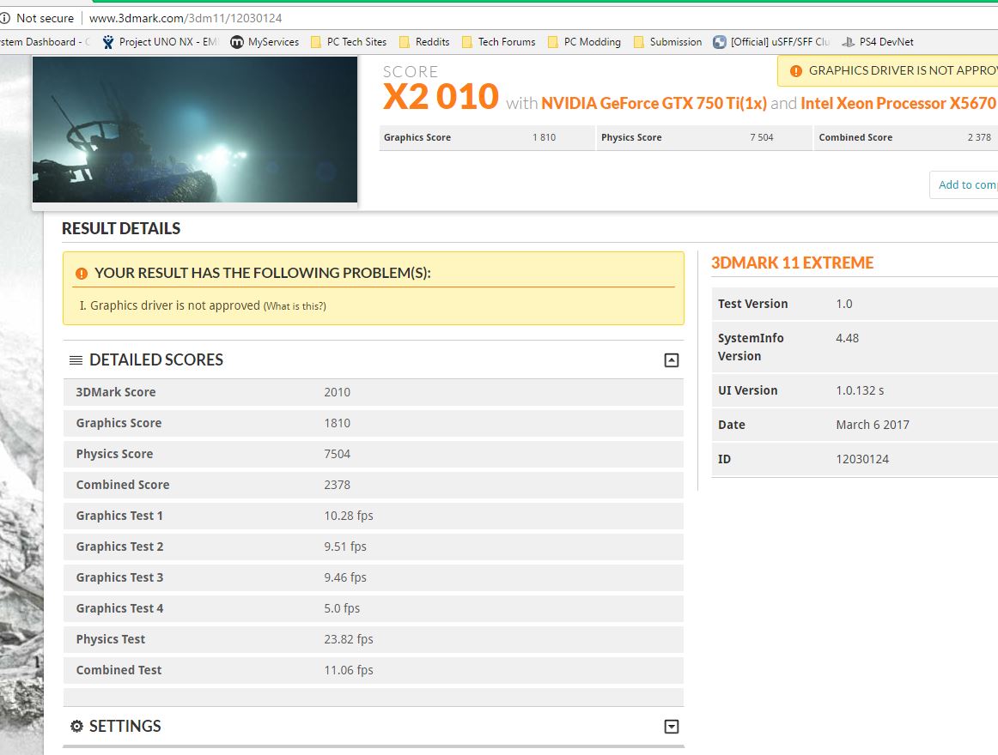This screenshot has width=998, height=755.
Task: Click the Add to compare button
Action: coord(964,184)
